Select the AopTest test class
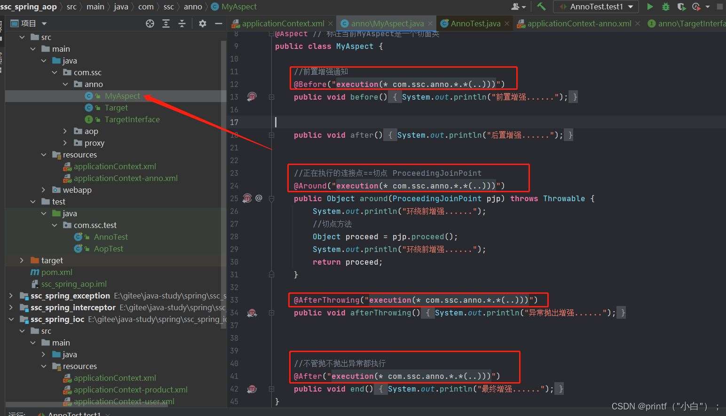The image size is (726, 416). click(x=109, y=249)
